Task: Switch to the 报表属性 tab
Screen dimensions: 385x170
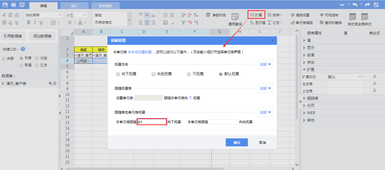Action: click(x=106, y=6)
